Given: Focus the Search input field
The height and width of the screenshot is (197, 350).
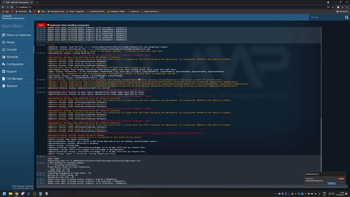Looking at the screenshot, I should point(326,17).
